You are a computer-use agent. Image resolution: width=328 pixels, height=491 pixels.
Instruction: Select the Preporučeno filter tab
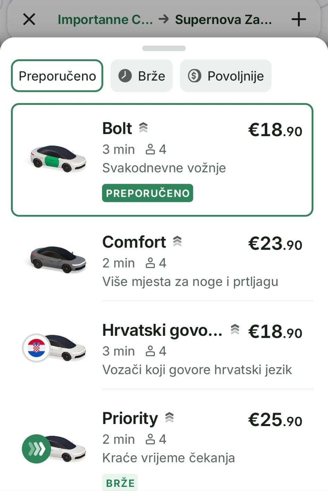tap(57, 76)
